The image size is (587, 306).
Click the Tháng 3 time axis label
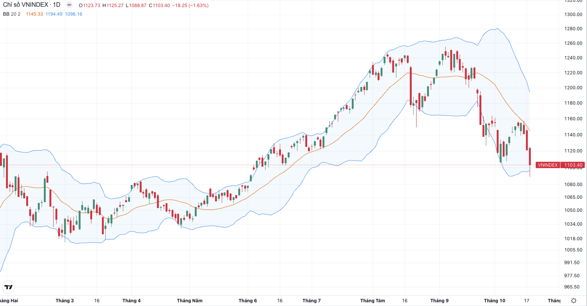pyautogui.click(x=65, y=301)
